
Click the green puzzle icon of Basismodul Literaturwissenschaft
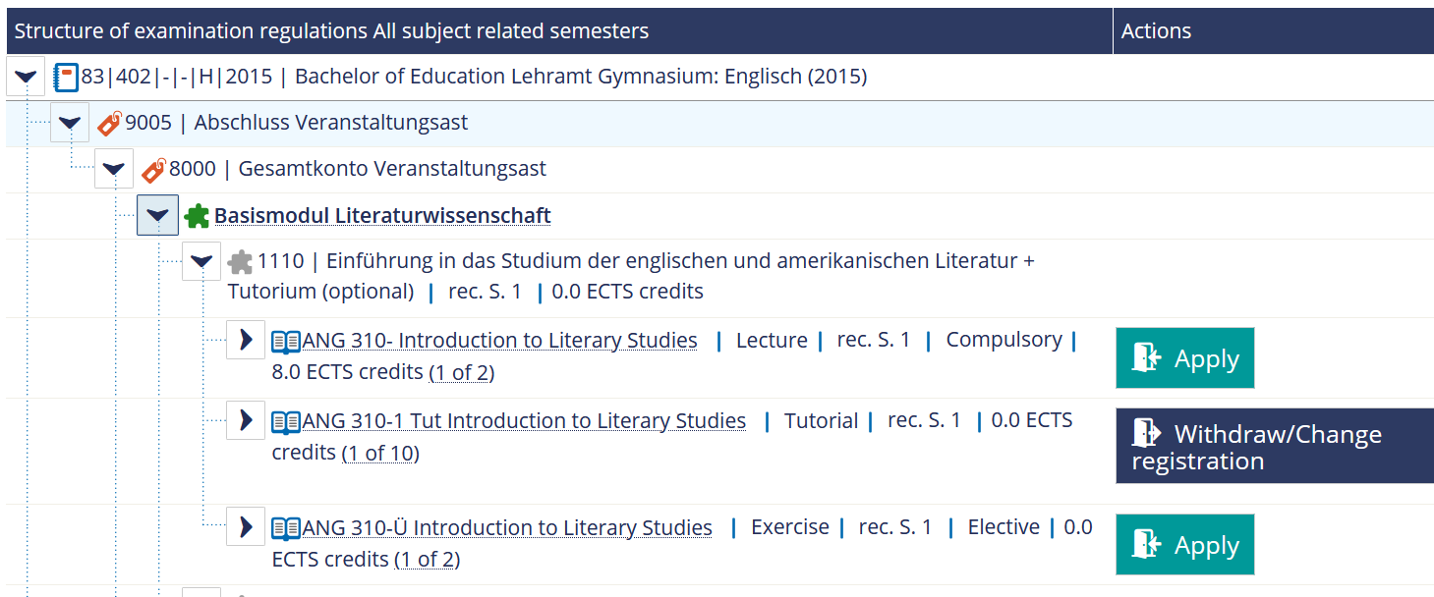(197, 216)
